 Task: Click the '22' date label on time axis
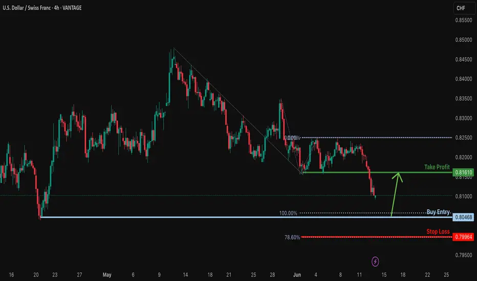[x=427, y=275]
